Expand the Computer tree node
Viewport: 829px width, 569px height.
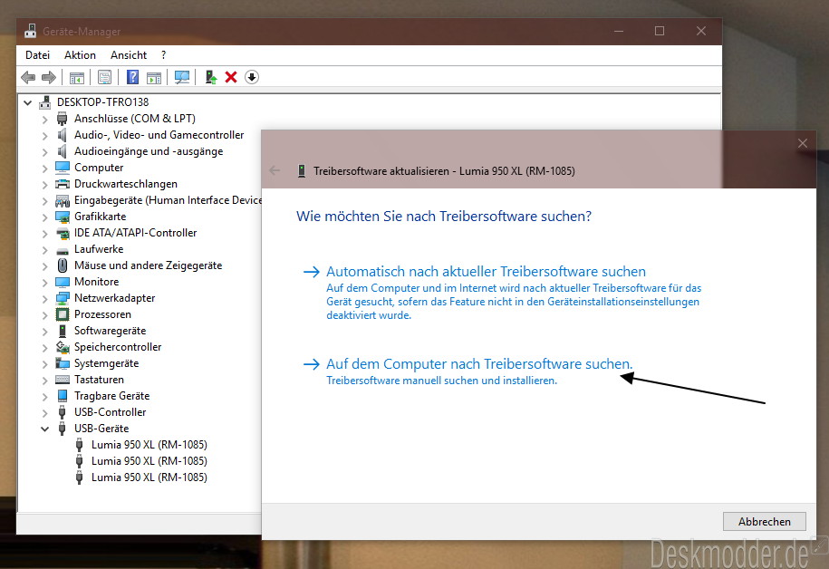pyautogui.click(x=45, y=169)
